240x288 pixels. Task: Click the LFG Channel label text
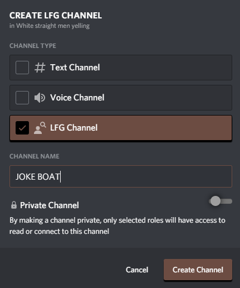tap(74, 128)
